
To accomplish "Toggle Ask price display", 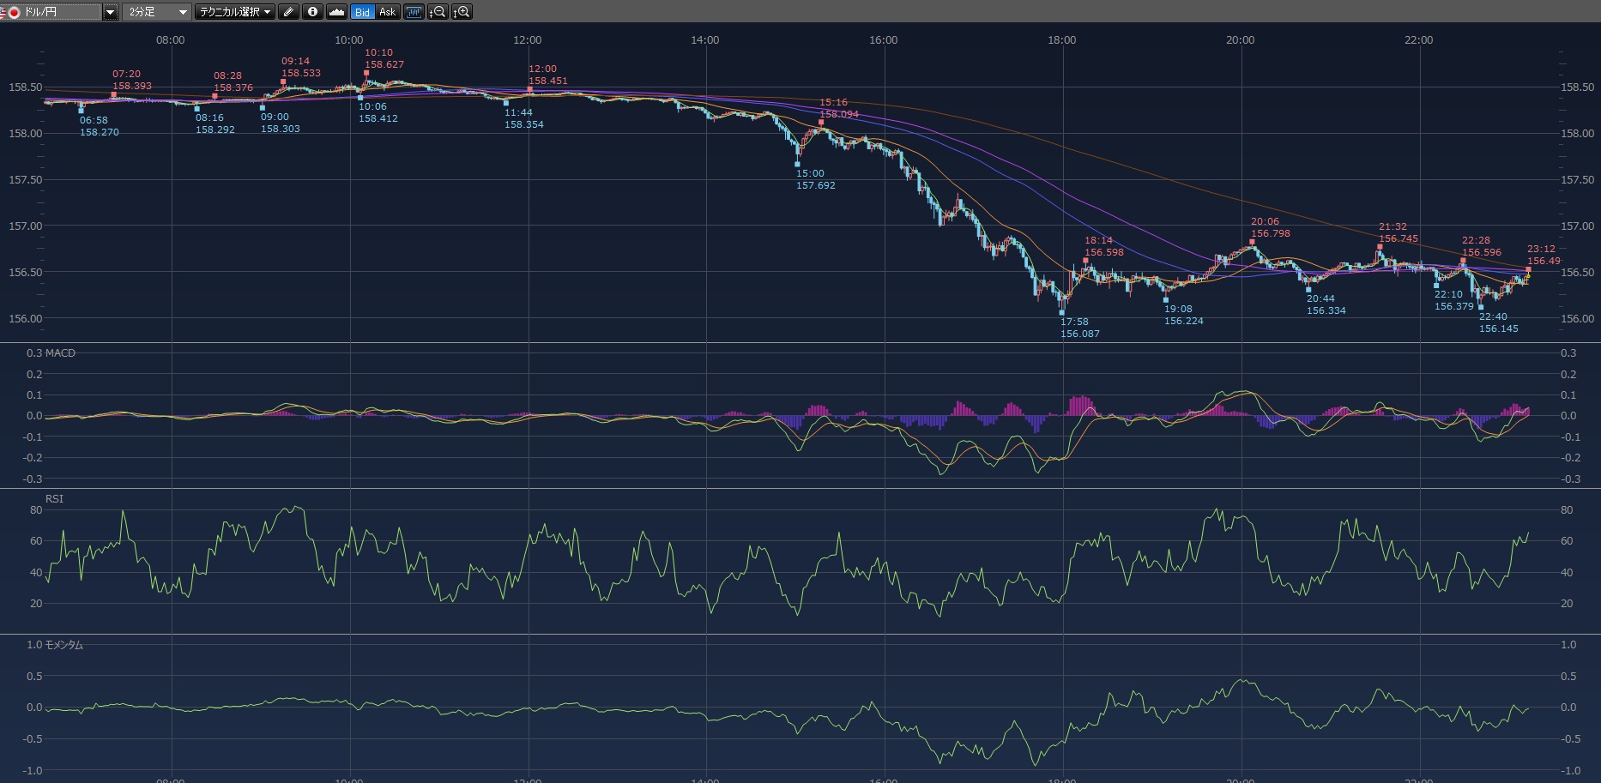I will pyautogui.click(x=387, y=12).
